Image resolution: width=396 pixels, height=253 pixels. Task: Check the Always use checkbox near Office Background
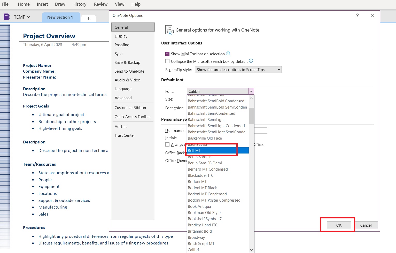click(167, 144)
